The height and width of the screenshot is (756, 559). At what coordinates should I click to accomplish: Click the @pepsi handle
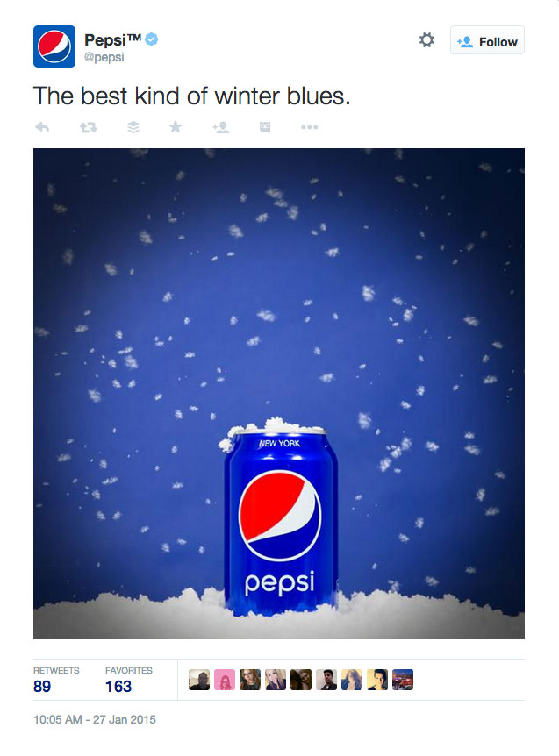(x=104, y=57)
